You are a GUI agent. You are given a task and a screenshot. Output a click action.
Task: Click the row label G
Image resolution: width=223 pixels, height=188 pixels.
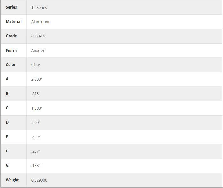tap(7, 165)
